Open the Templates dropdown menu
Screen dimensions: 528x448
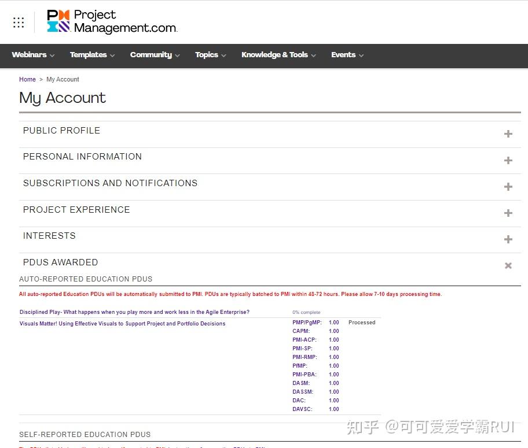click(x=92, y=55)
